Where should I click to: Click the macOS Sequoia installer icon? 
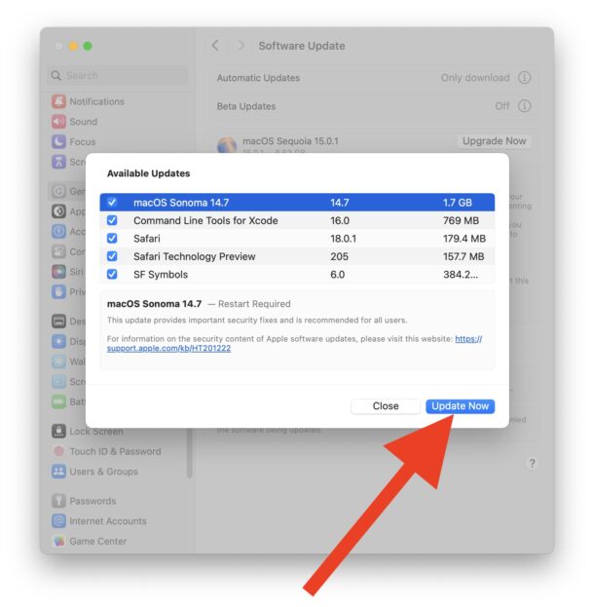227,145
